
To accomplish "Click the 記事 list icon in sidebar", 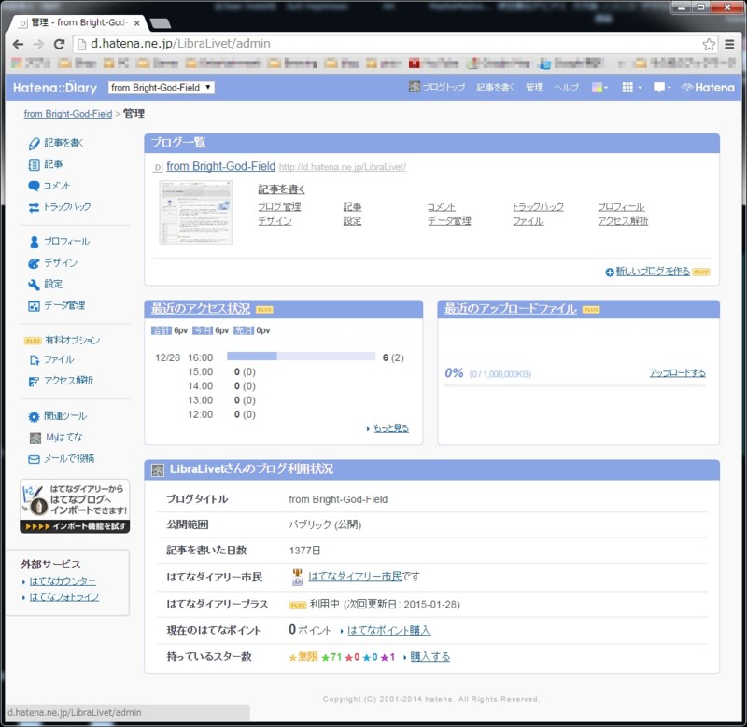I will coord(34,165).
